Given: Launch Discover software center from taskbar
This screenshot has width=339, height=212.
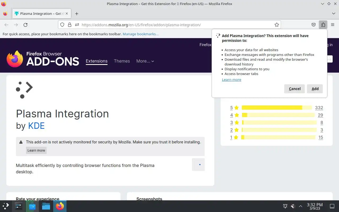Looking at the screenshot, I should tap(32, 206).
